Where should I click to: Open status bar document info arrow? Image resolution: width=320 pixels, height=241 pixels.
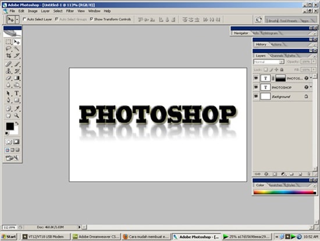(79, 226)
